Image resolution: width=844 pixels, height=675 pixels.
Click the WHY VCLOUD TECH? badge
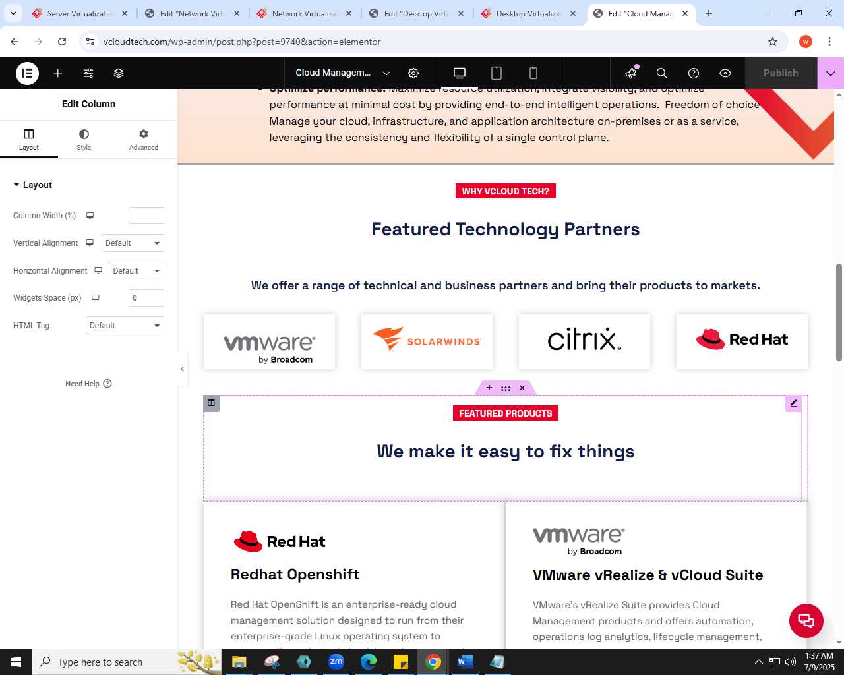tap(506, 191)
